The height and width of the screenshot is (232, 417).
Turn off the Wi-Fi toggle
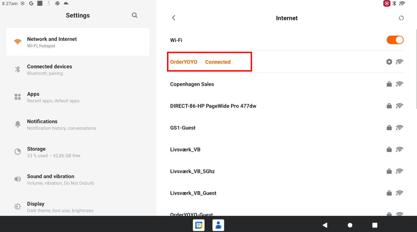[395, 40]
